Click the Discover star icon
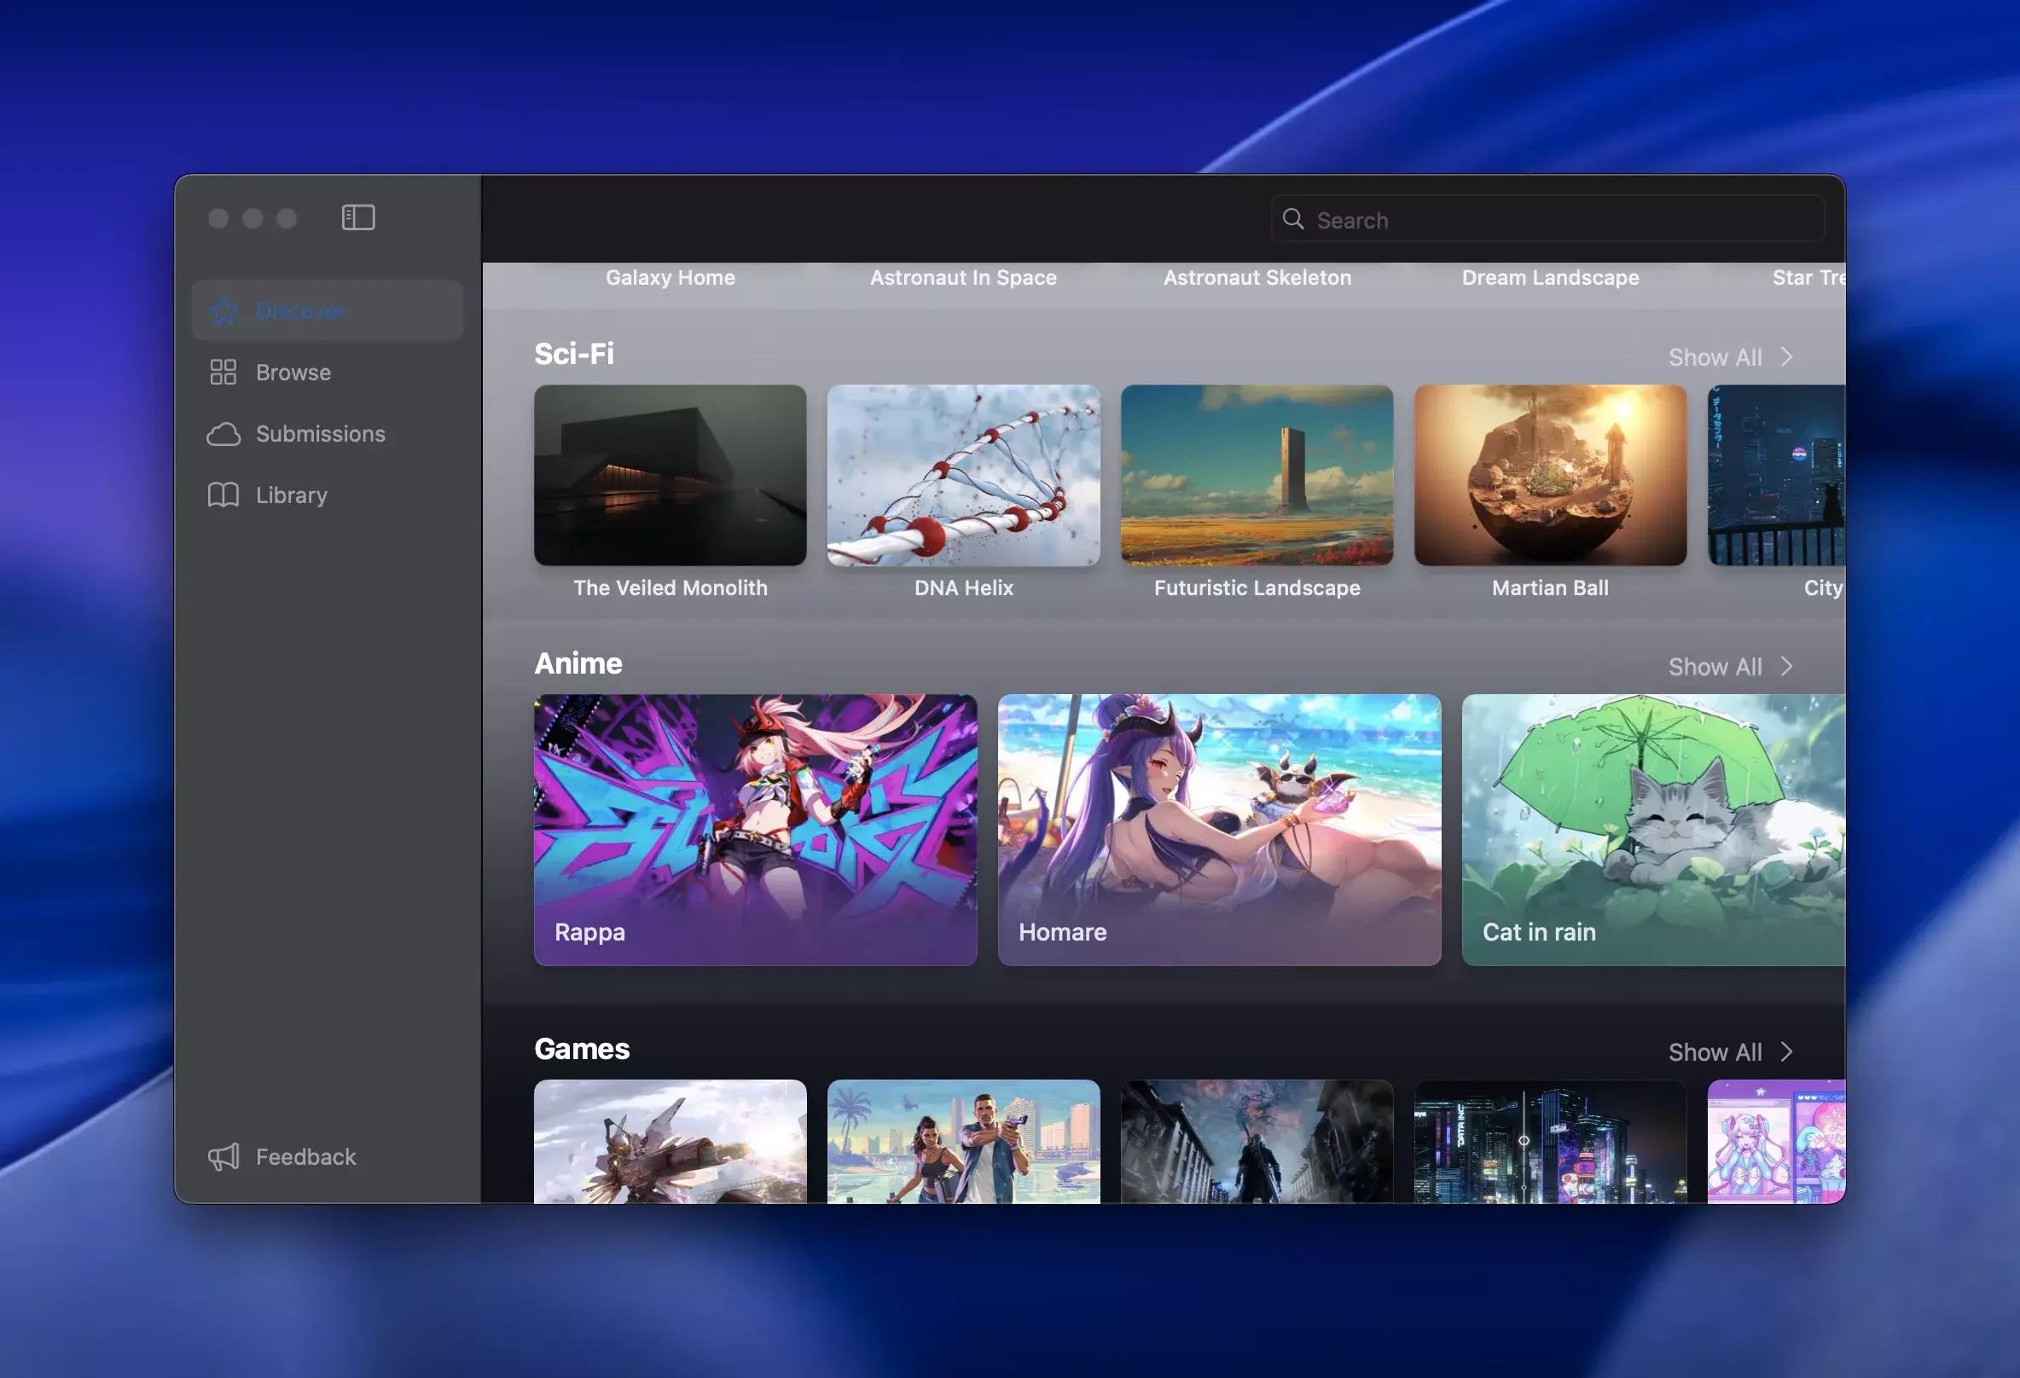The width and height of the screenshot is (2020, 1378). [223, 311]
